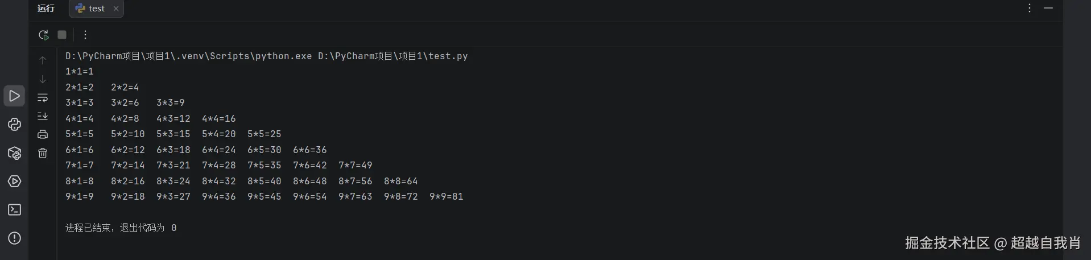Screen dimensions: 1091x260
Task: Clear console output with trash icon
Action: click(43, 153)
